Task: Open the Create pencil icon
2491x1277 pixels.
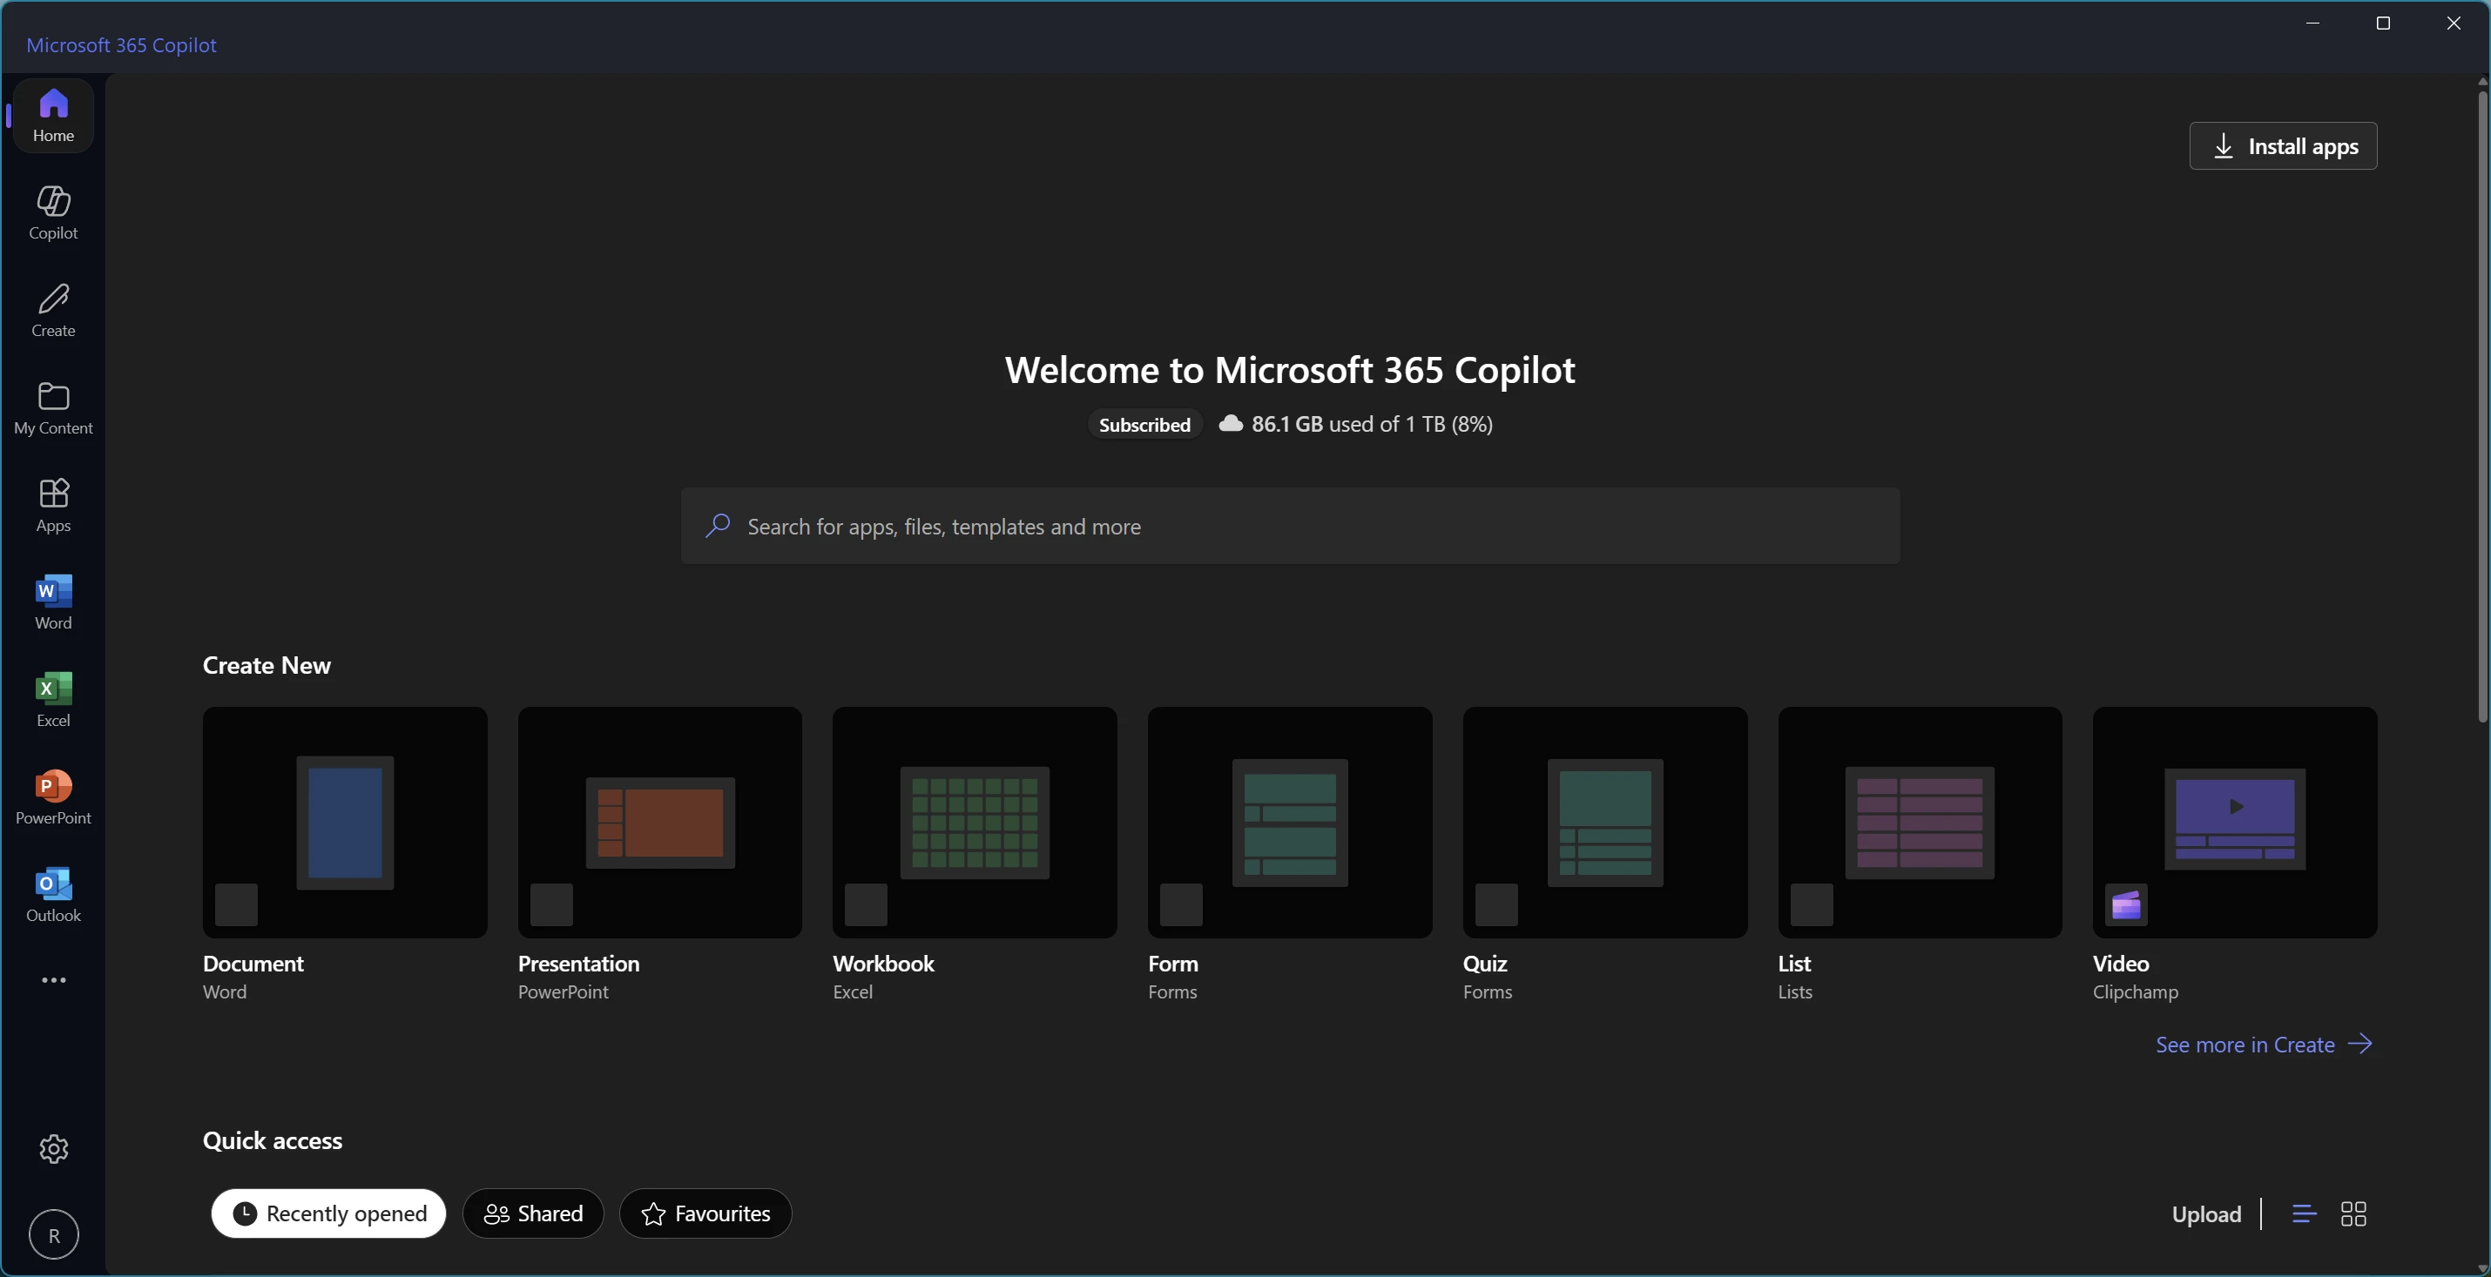Action: (x=53, y=309)
